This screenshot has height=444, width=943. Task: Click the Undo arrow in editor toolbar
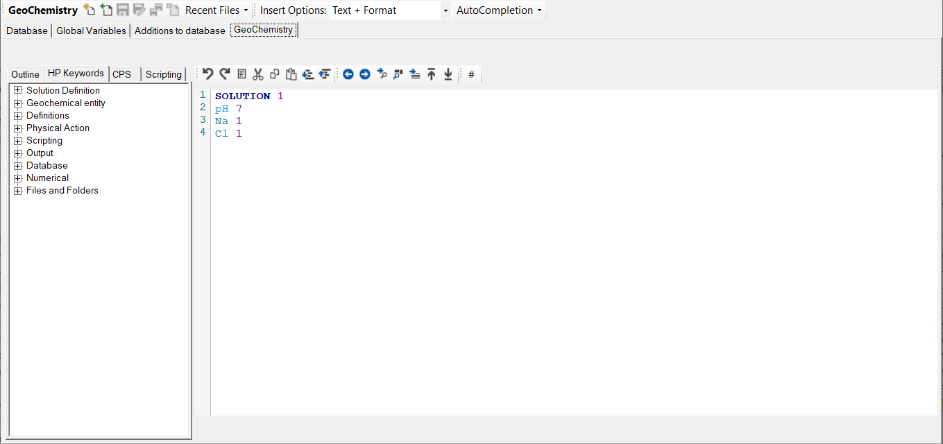pyautogui.click(x=207, y=74)
